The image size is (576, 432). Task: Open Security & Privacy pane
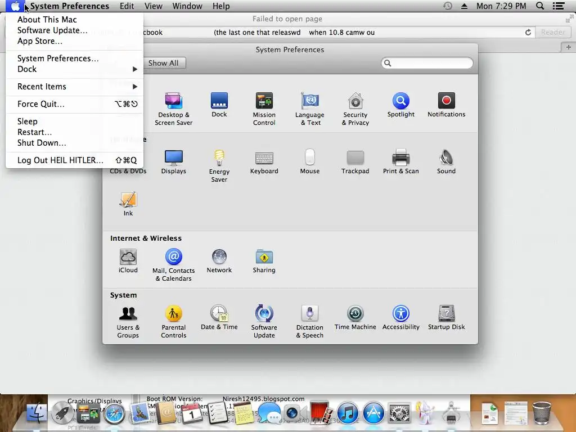355,109
